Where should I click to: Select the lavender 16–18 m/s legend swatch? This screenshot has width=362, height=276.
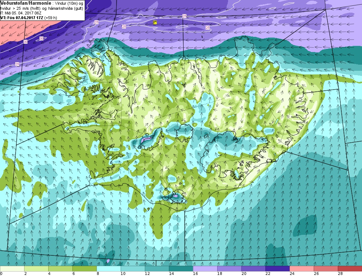tap(205, 269)
